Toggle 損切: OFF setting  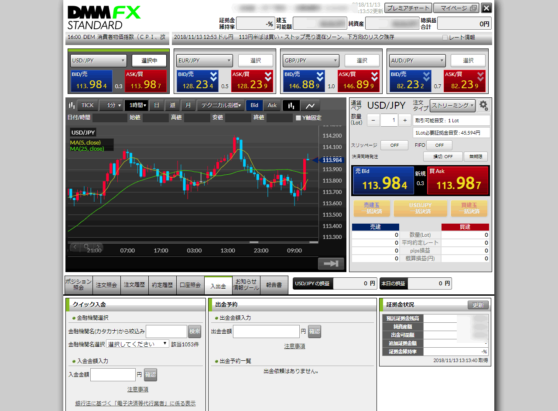click(442, 156)
